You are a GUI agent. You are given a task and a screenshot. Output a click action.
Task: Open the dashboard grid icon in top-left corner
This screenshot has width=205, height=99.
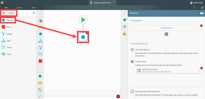pyautogui.click(x=2, y=2)
